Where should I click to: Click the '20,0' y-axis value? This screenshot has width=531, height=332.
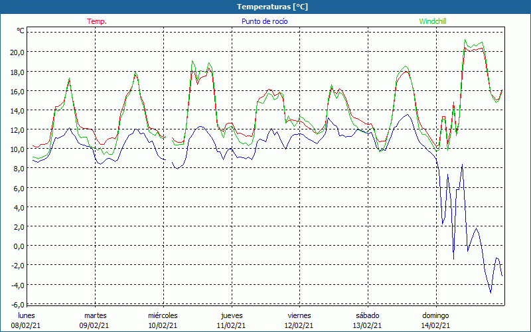pyautogui.click(x=17, y=52)
